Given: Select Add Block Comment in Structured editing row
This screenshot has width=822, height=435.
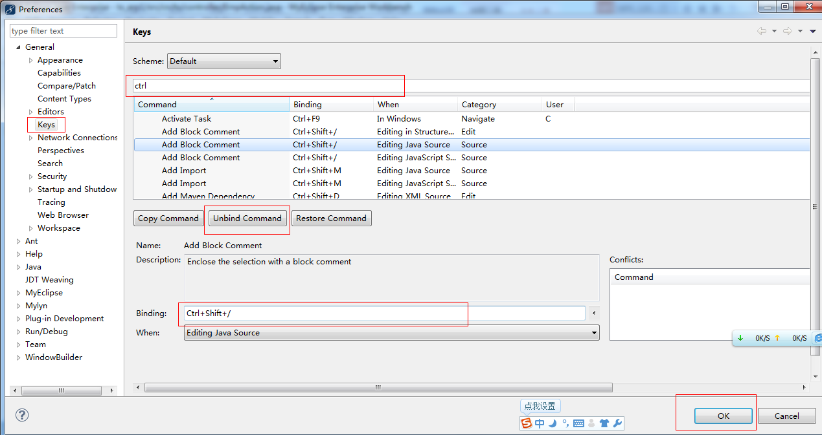Looking at the screenshot, I should [472, 132].
